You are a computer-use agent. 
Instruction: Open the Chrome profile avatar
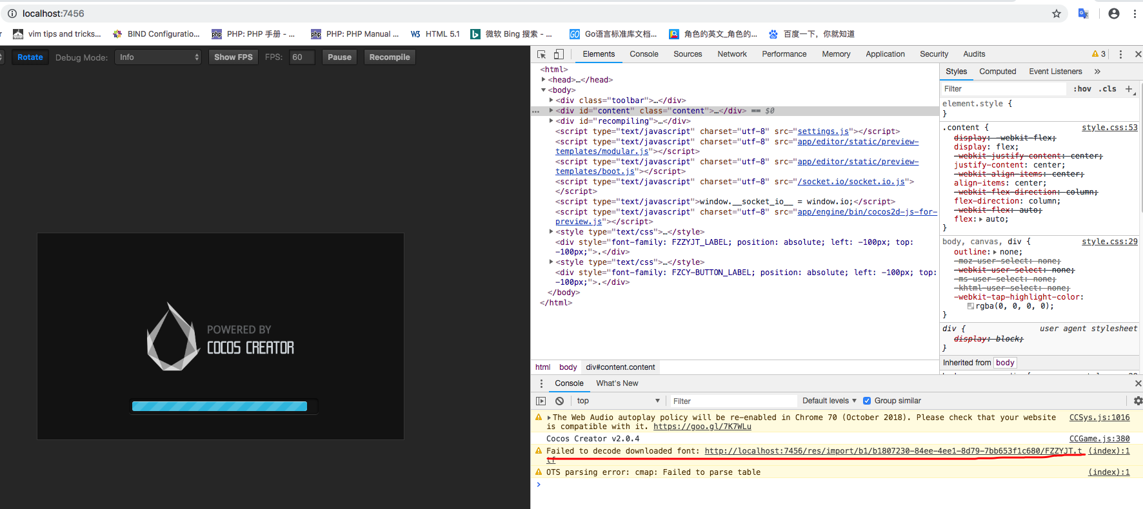click(x=1114, y=14)
